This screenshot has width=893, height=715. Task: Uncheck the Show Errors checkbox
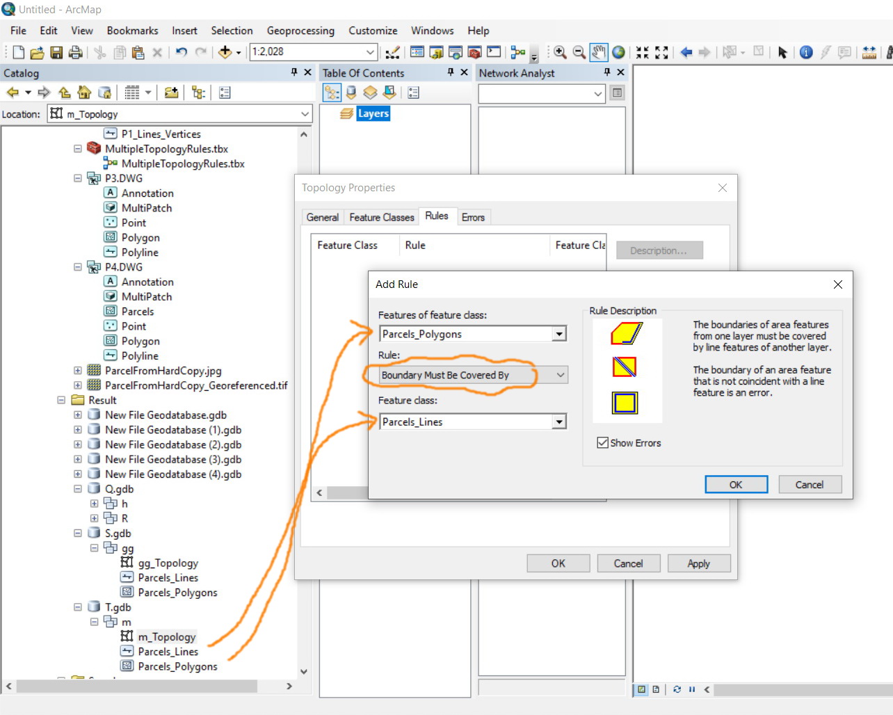coord(602,443)
